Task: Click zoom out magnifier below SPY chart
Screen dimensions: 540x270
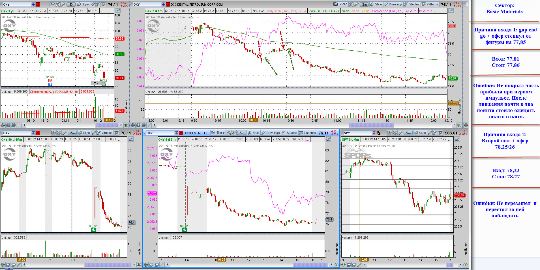Action: (x=354, y=265)
